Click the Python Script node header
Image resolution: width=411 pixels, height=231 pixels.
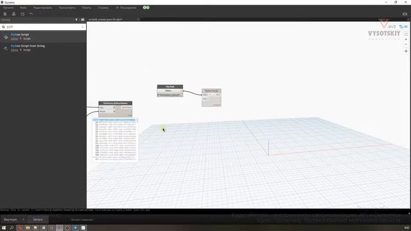coord(211,90)
